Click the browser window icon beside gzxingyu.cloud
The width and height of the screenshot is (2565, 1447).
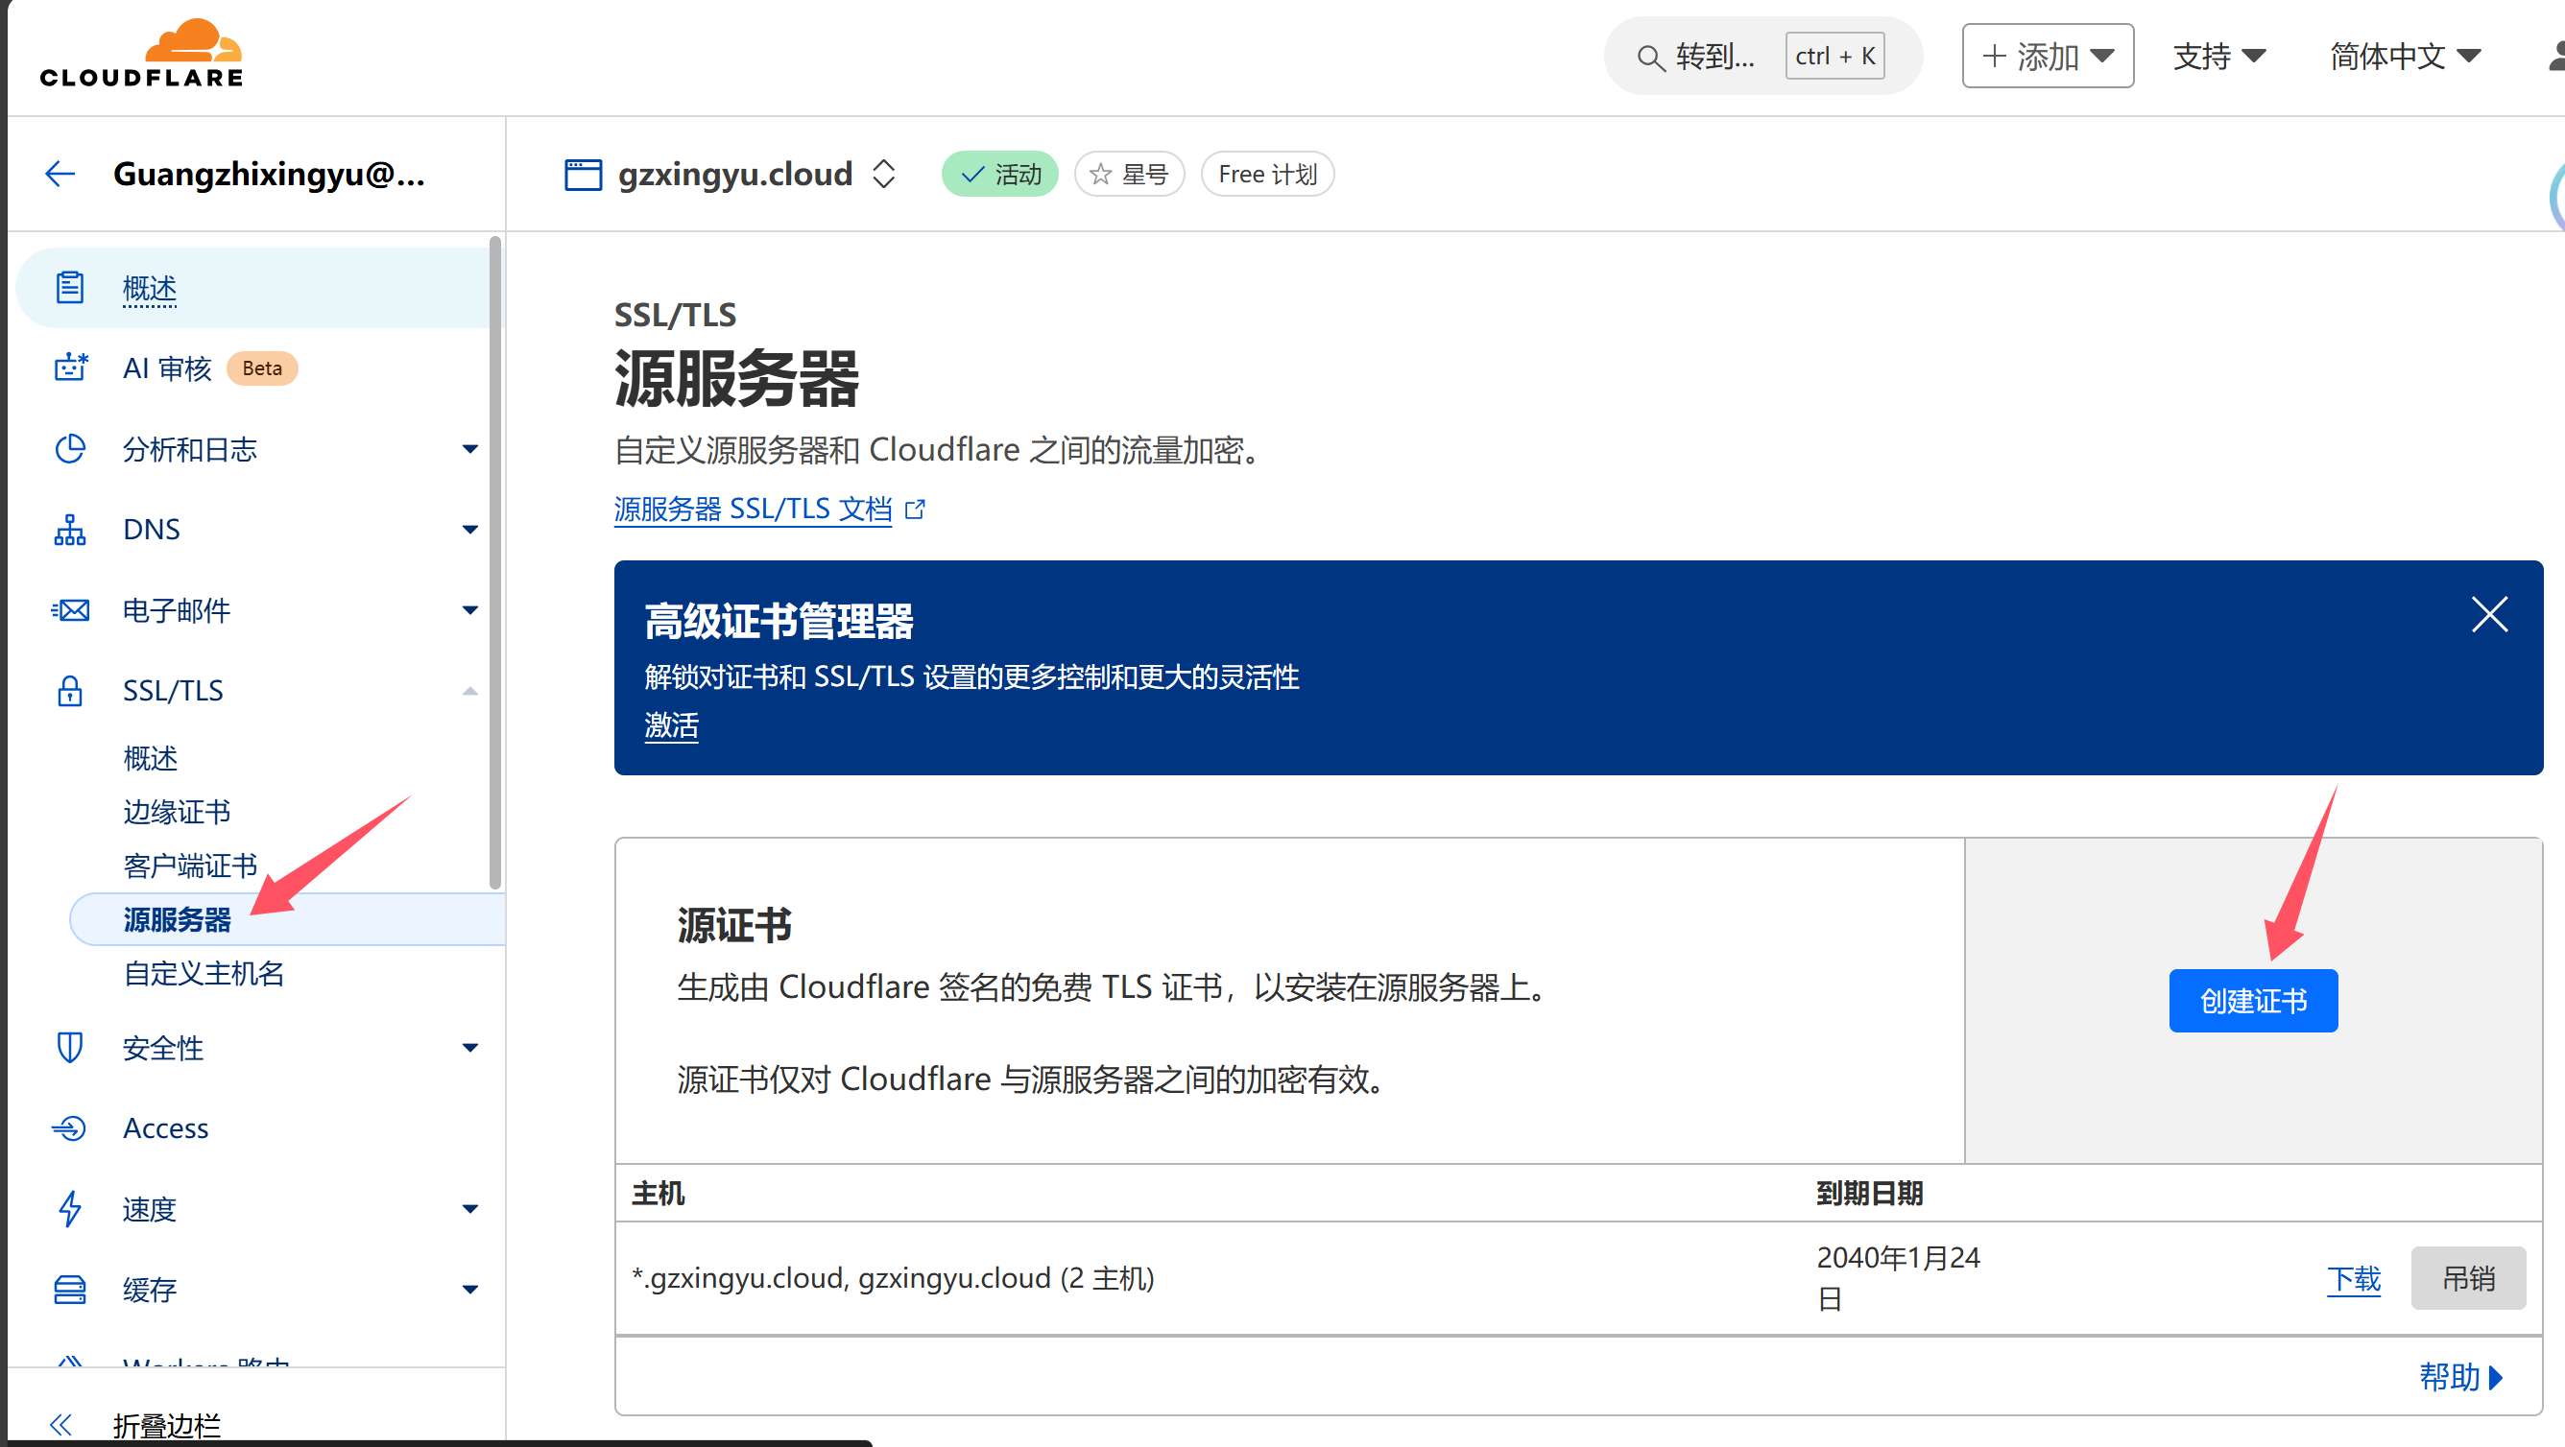583,174
